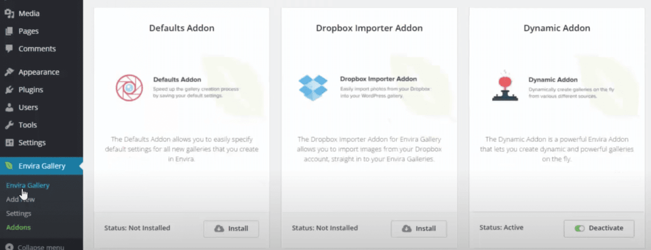Click the Plugins plug icon
651x250 pixels.
tap(9, 90)
